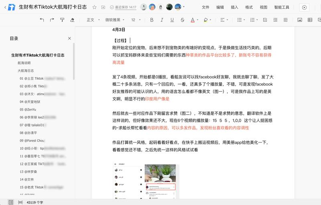Image resolution: width=321 pixels, height=205 pixels.
Task: Open the 正文 paragraph style dropdown
Action: coord(93,20)
